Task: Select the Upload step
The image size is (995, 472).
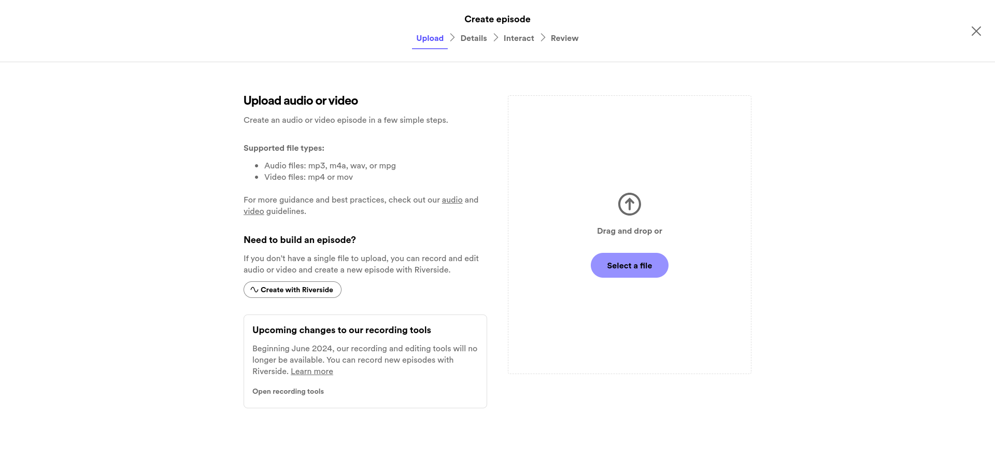Action: 430,38
